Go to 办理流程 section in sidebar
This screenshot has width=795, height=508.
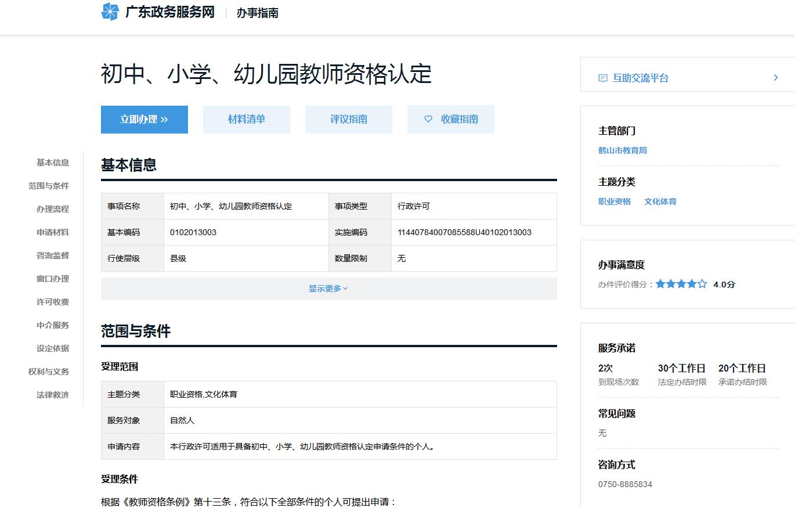53,209
